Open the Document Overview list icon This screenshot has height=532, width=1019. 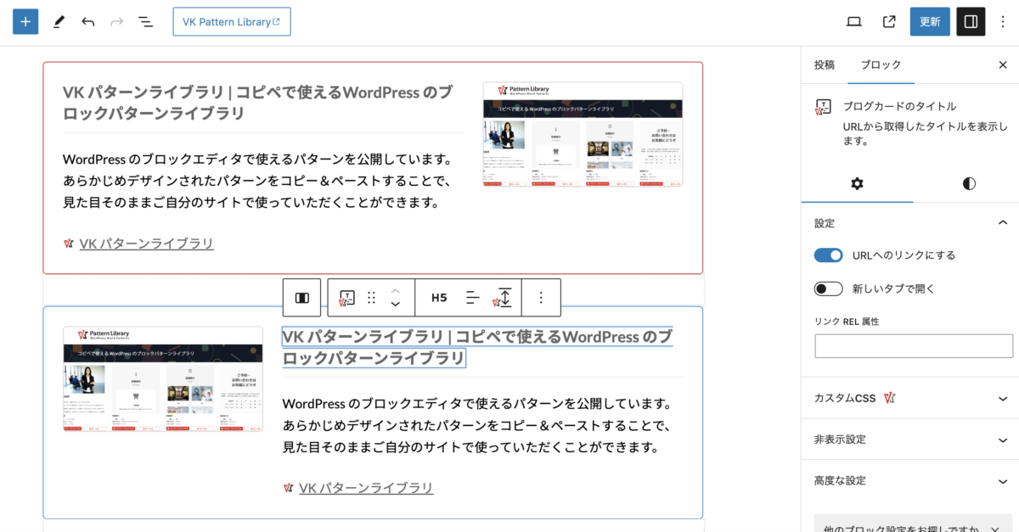coord(146,22)
